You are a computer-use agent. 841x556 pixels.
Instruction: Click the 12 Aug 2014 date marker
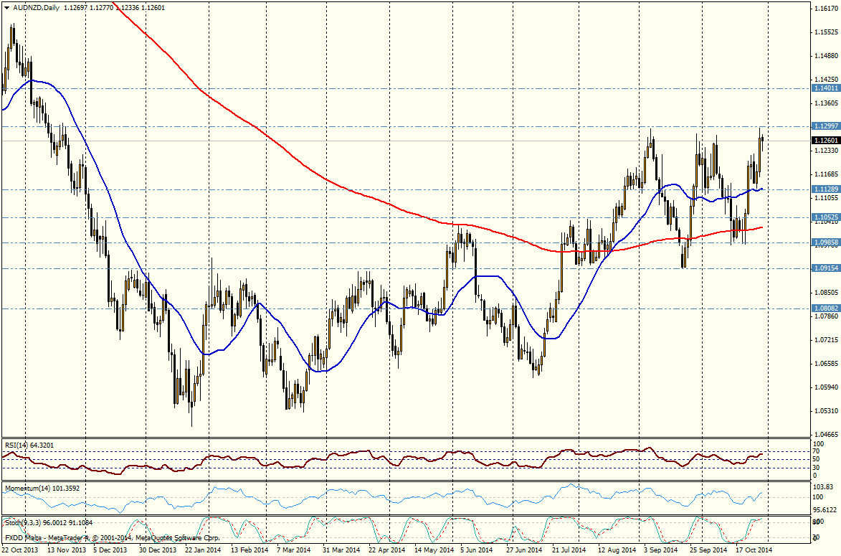tap(615, 550)
